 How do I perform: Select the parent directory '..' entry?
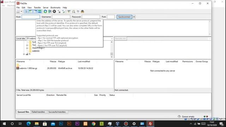point(19,65)
